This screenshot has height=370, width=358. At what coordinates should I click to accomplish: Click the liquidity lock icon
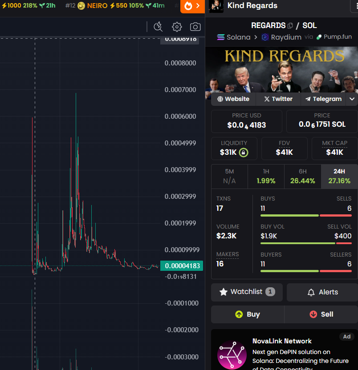point(244,153)
